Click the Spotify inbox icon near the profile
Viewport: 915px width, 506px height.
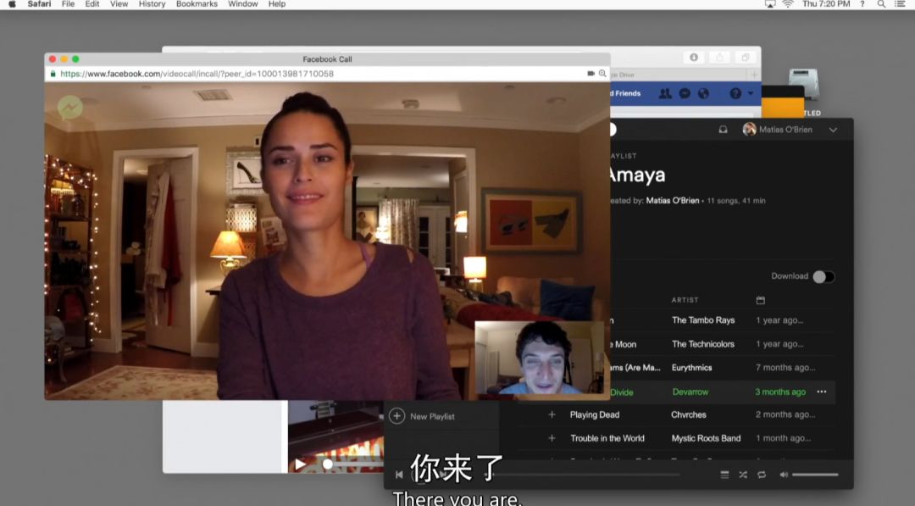[x=723, y=130]
